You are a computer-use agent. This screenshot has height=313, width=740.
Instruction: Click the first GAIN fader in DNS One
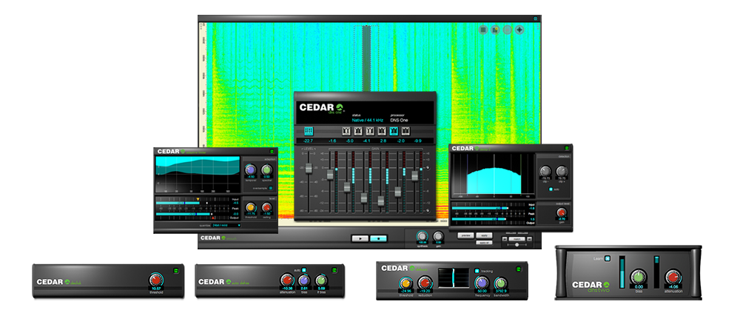(330, 175)
